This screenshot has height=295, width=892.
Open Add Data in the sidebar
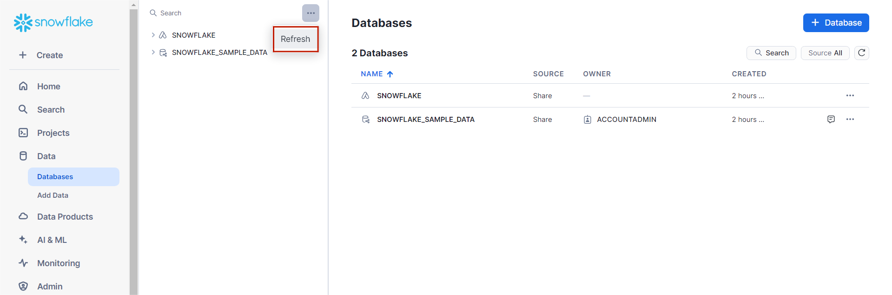tap(53, 195)
